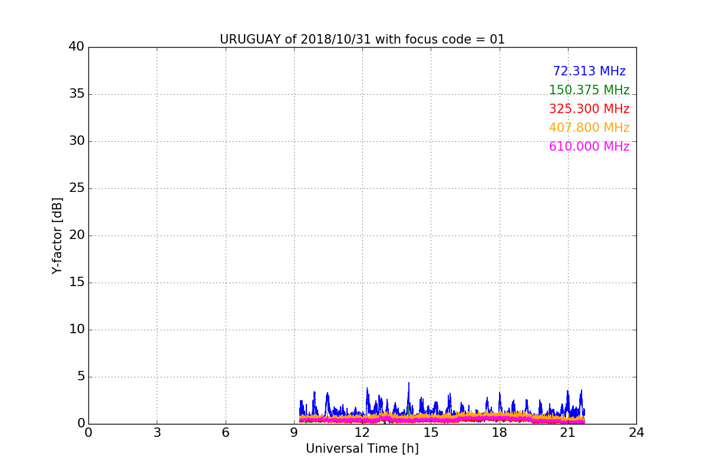Select the 610.000 MHz legend label
Screen dimensions: 707x471
[x=589, y=147]
